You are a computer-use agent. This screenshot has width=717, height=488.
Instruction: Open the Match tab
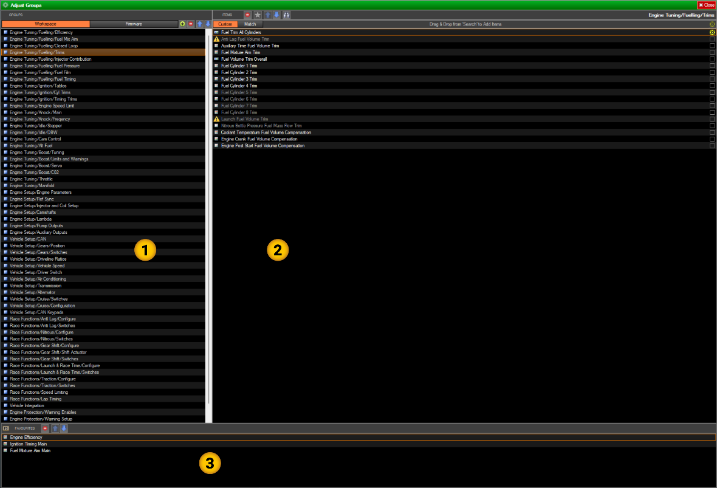250,24
